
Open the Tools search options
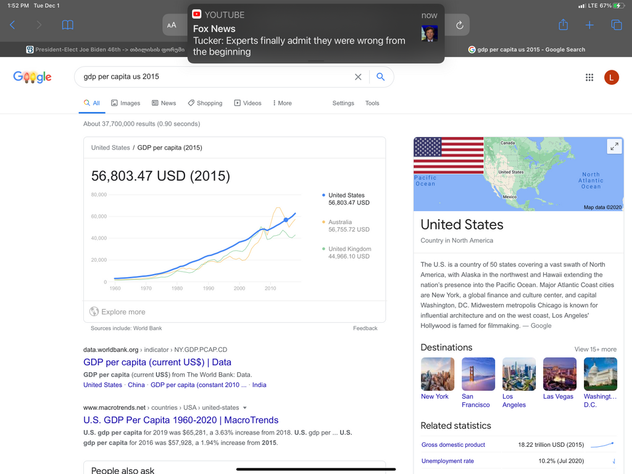pos(372,103)
